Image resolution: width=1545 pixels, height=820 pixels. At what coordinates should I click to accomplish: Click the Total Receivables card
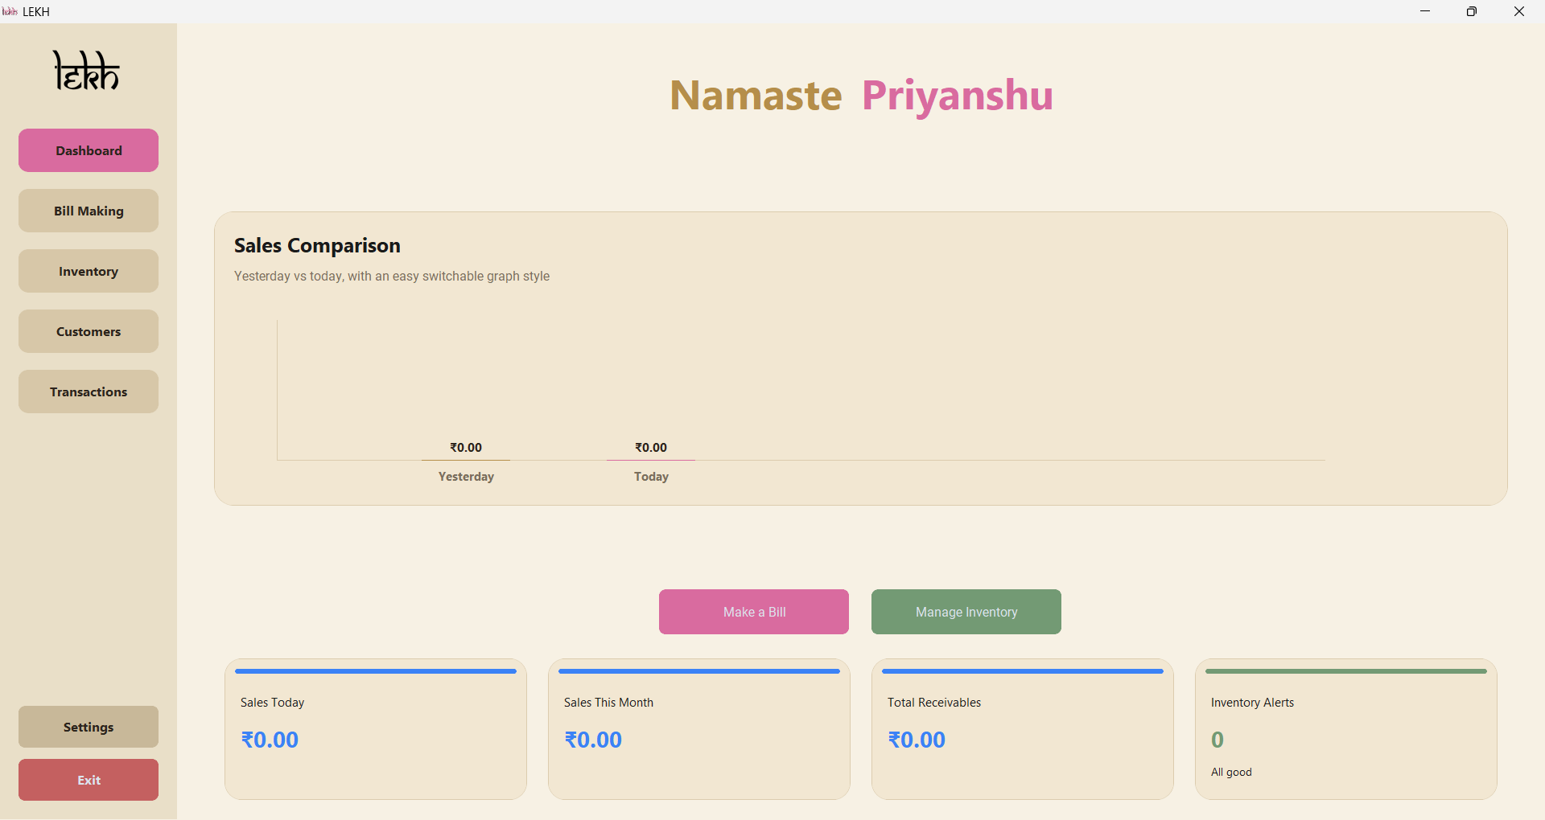(x=1021, y=728)
